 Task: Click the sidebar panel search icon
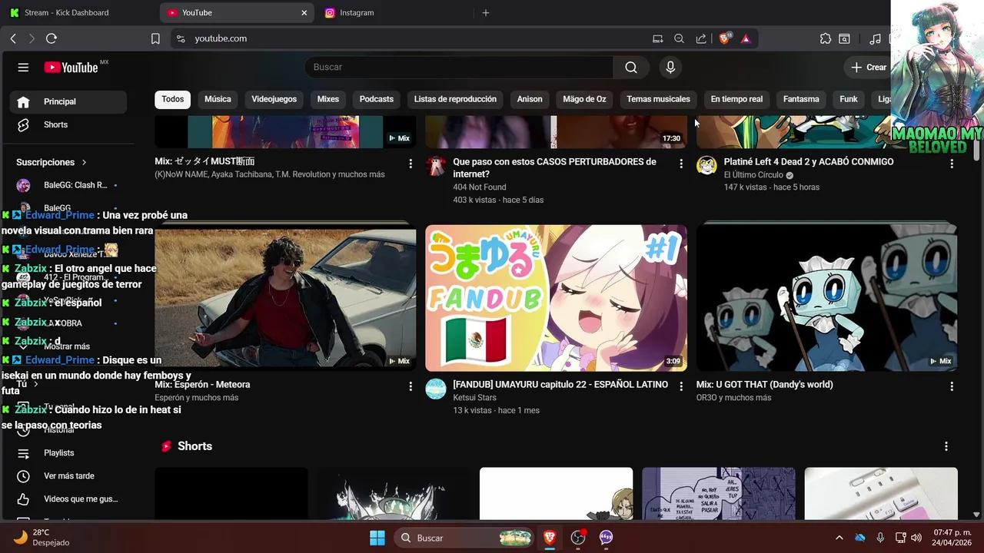[x=844, y=38]
